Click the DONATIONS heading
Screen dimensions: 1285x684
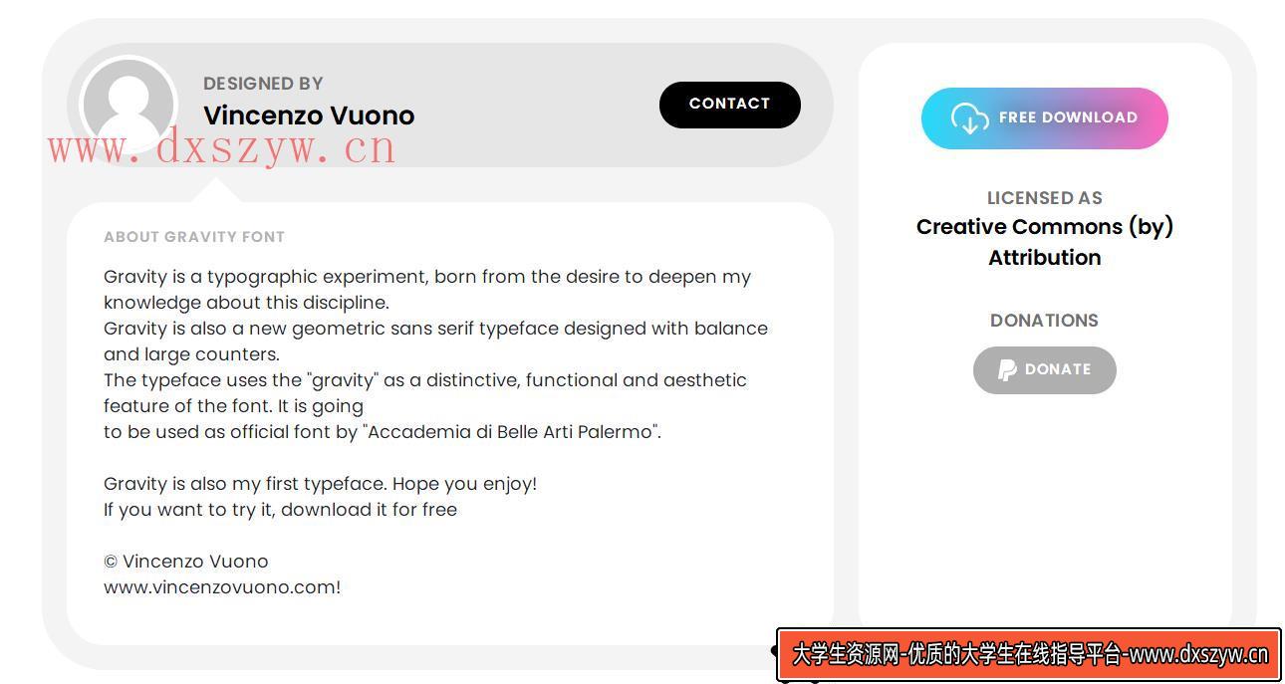1044,321
